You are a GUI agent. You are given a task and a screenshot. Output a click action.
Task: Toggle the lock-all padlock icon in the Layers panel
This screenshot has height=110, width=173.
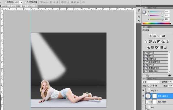pyautogui.click(x=156, y=85)
